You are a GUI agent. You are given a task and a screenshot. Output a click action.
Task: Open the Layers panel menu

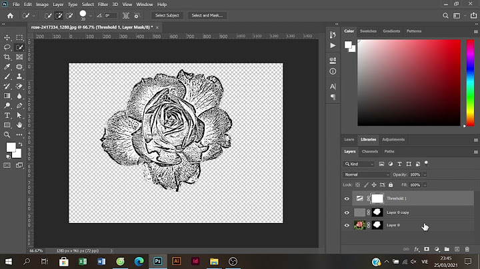(476, 152)
